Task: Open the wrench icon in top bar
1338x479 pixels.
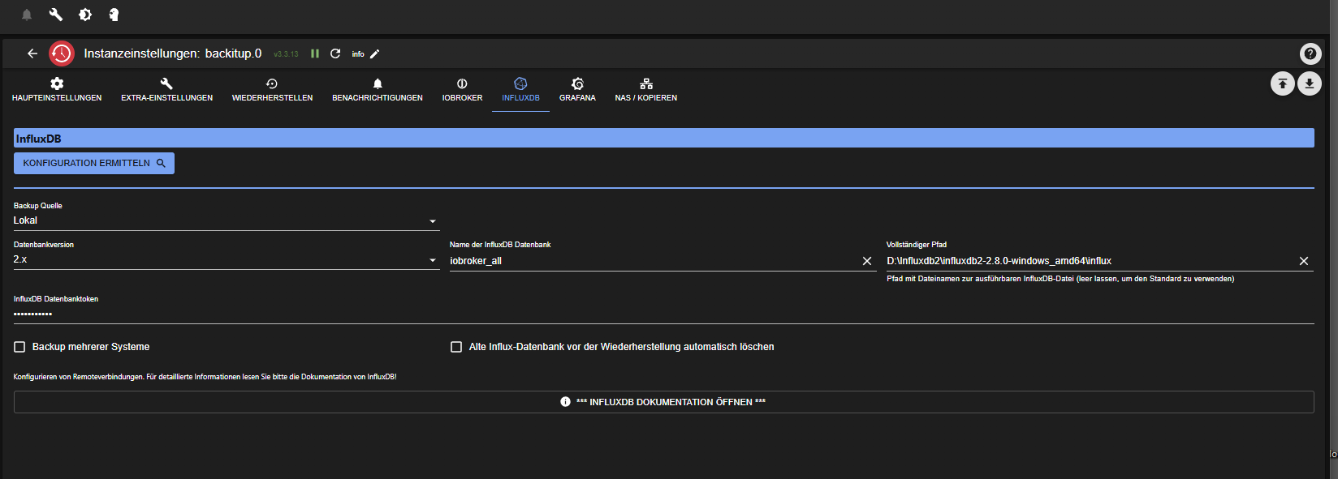Action: pyautogui.click(x=56, y=15)
